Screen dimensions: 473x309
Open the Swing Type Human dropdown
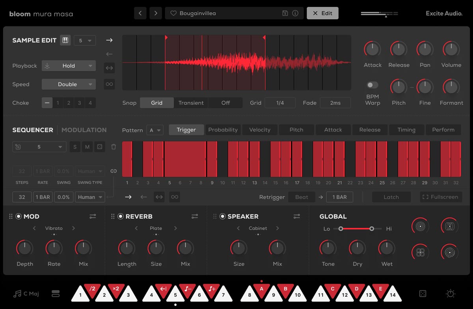pyautogui.click(x=90, y=197)
